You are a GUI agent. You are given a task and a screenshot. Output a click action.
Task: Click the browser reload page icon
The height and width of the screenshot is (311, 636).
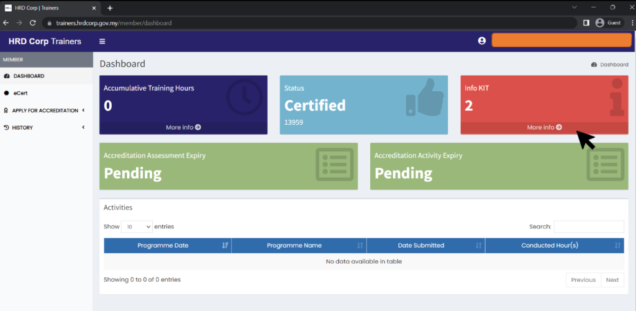33,23
